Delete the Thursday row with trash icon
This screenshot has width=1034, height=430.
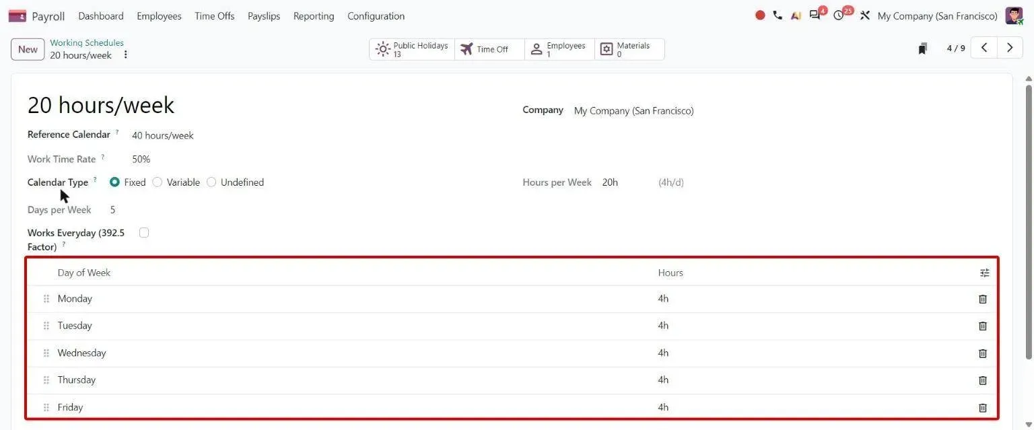[x=983, y=380]
